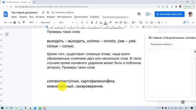This screenshot has width=196, height=110.
Task: Print the document
Action: click(15, 22)
